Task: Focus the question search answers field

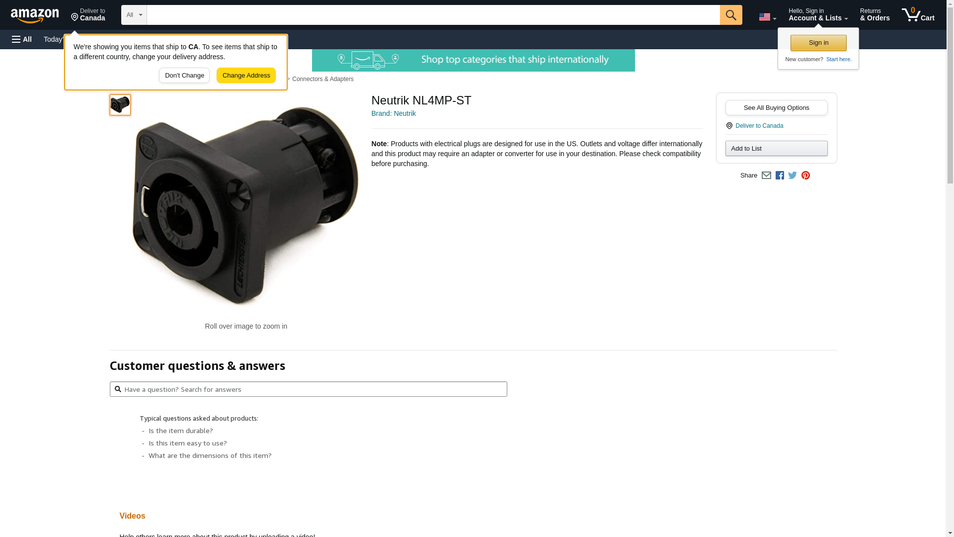Action: pyautogui.click(x=308, y=389)
